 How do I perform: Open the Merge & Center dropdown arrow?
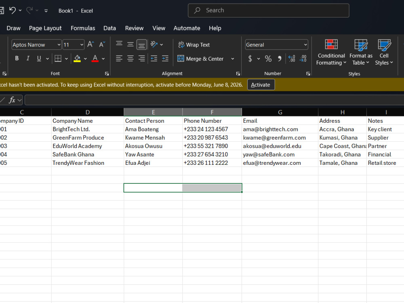233,59
